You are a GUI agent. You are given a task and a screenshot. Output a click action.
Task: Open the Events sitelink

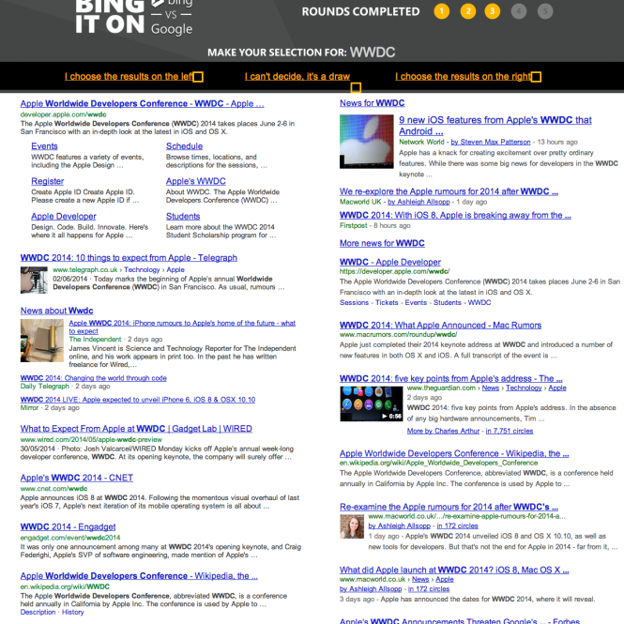click(x=44, y=146)
